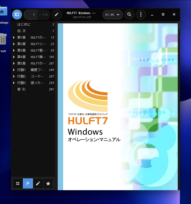Toggle the sidebar panel button
Image resolution: width=191 pixels, height=204 pixels.
pyautogui.click(x=17, y=14)
